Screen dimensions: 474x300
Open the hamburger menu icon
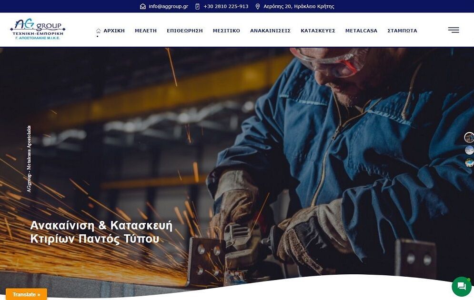coord(454,30)
